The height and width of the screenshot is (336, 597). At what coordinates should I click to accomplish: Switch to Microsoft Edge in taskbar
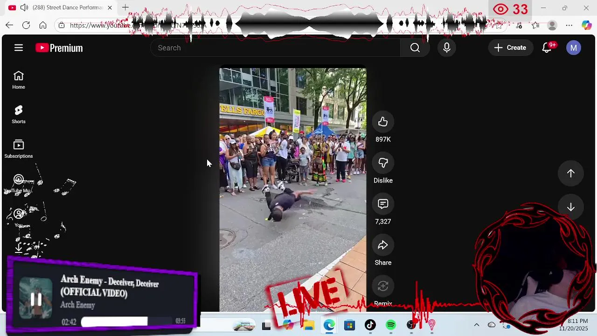tap(329, 325)
